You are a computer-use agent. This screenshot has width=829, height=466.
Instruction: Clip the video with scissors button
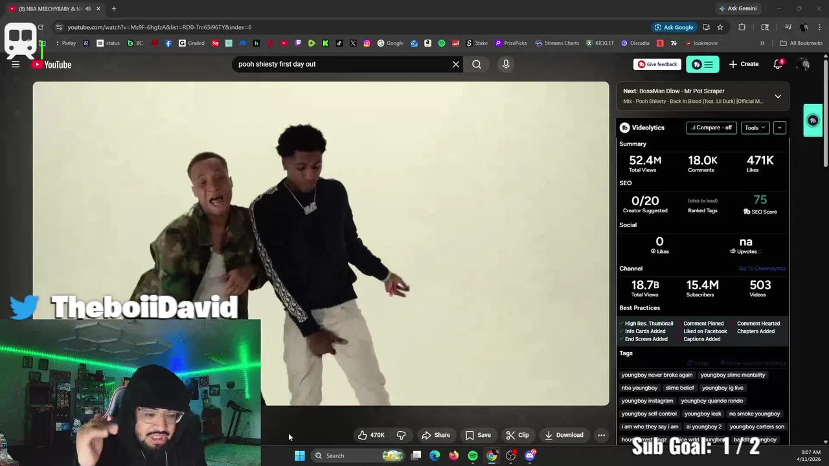coord(517,435)
